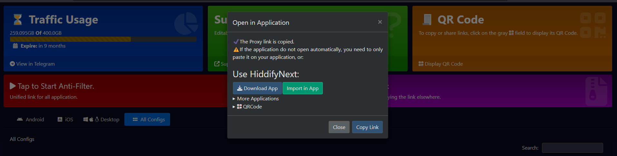
Task: Click the play icon before Tap to Start
Action: [x=13, y=86]
